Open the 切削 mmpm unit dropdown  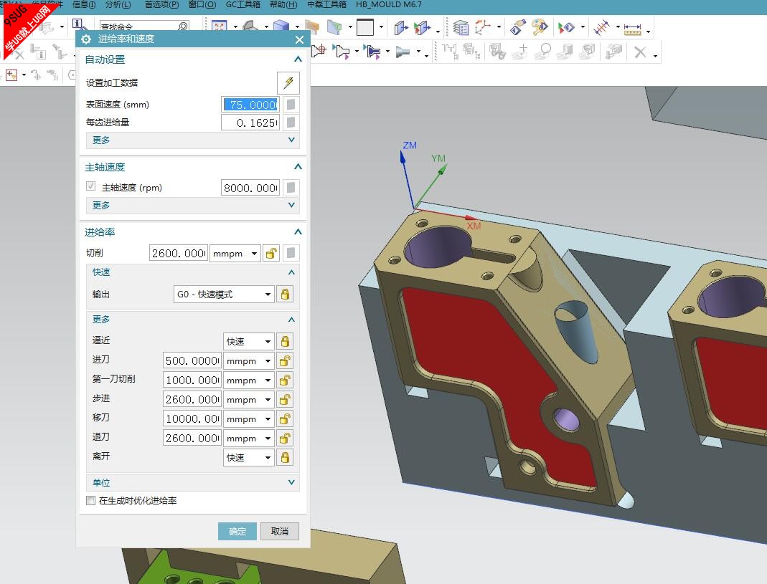(235, 253)
